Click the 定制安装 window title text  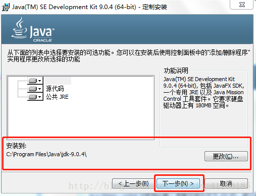click(155, 7)
